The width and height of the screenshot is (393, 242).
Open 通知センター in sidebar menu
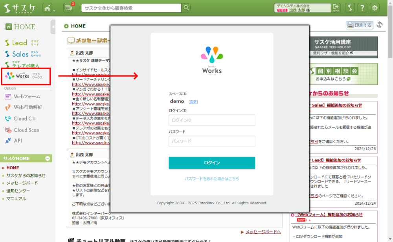pos(18,191)
